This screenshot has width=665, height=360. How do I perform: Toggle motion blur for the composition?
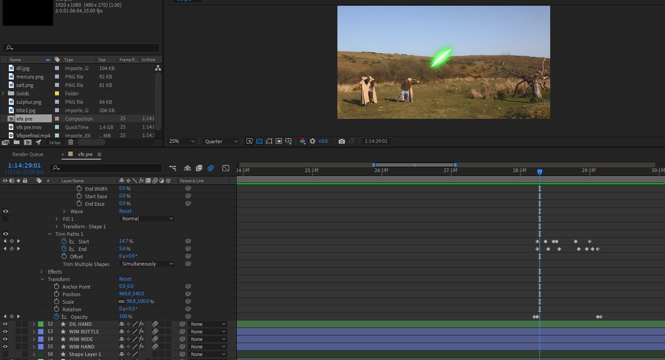click(x=211, y=168)
